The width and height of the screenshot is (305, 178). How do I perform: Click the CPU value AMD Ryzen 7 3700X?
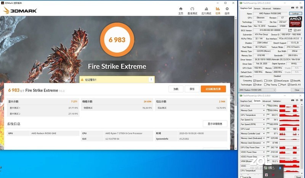pos(124,133)
